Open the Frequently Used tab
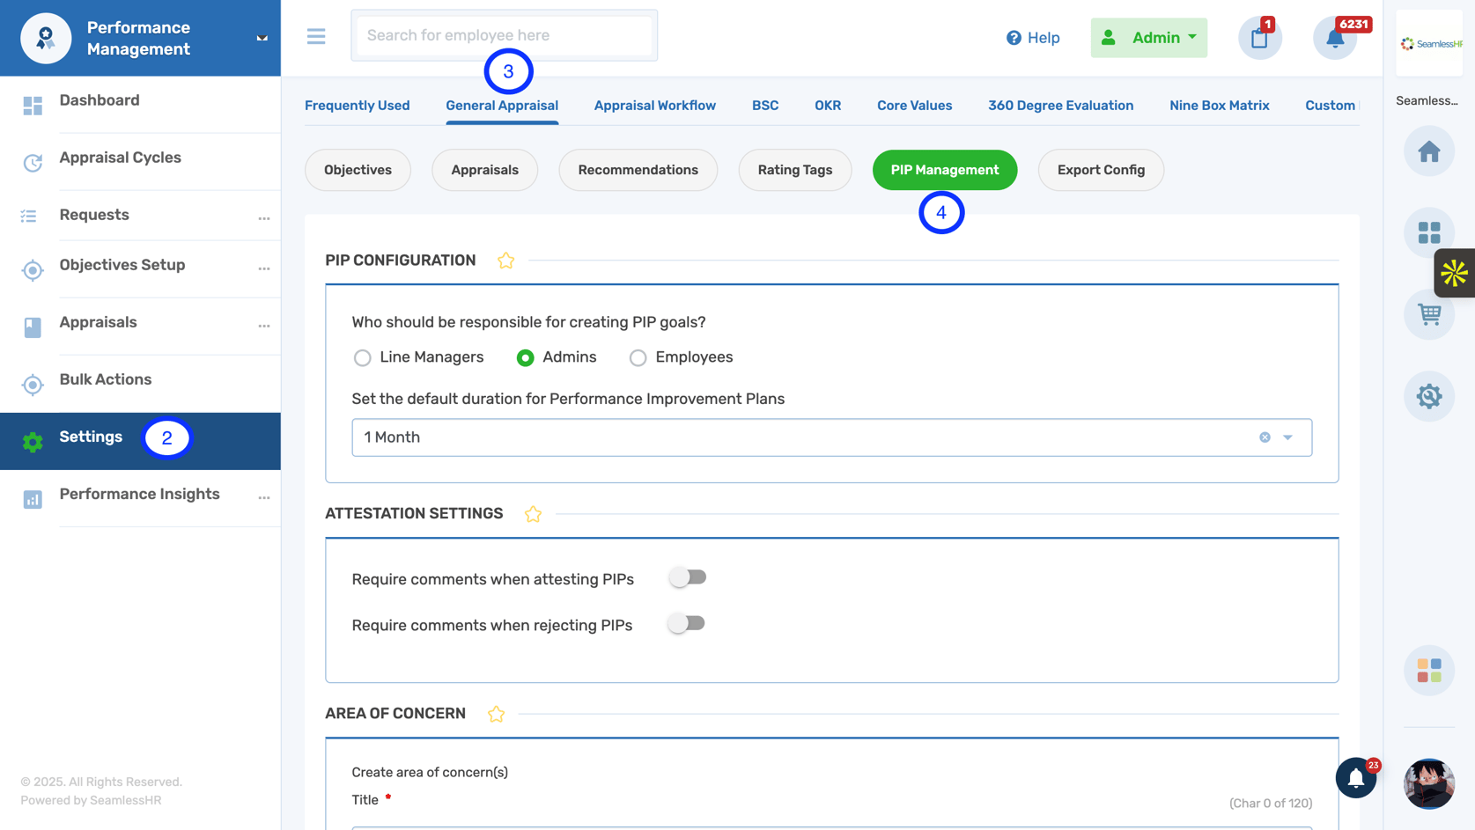The height and width of the screenshot is (830, 1475). (x=357, y=106)
